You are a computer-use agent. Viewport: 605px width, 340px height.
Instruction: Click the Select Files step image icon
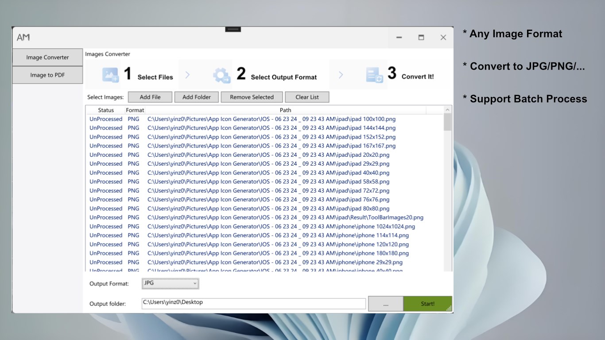[110, 75]
